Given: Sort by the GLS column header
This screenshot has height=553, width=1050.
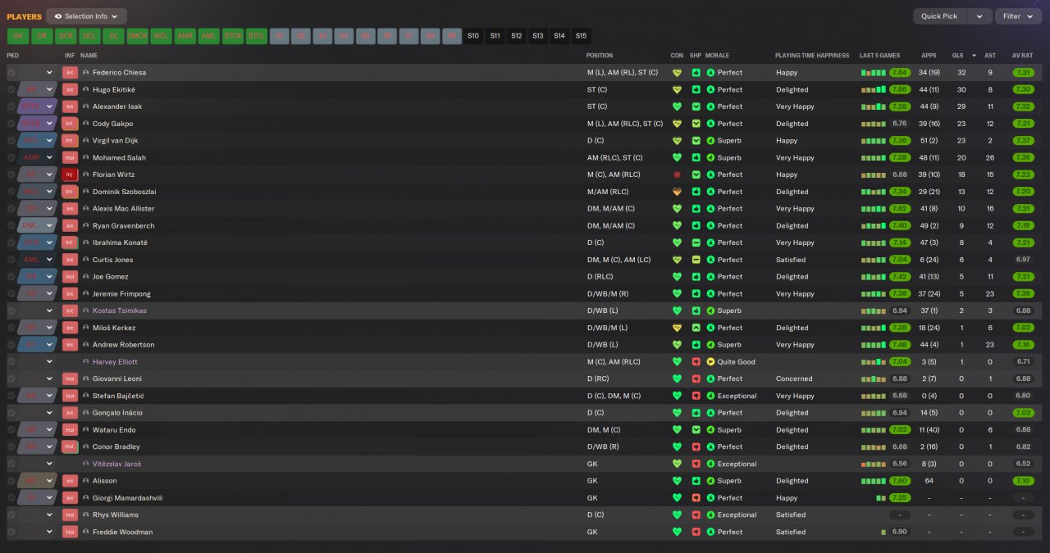Looking at the screenshot, I should (957, 56).
